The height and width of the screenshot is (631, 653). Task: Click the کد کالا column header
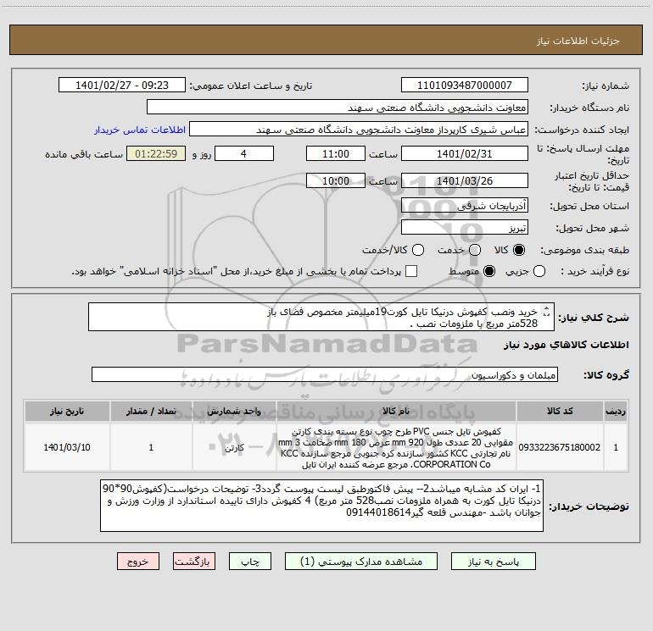click(x=560, y=411)
